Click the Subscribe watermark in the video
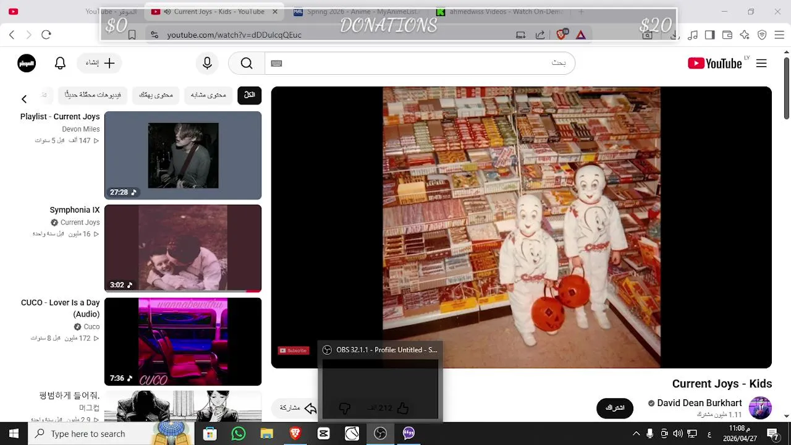 [293, 350]
